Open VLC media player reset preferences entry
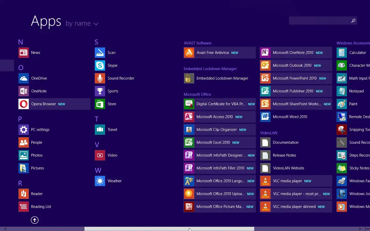370x231 pixels. pyautogui.click(x=296, y=194)
